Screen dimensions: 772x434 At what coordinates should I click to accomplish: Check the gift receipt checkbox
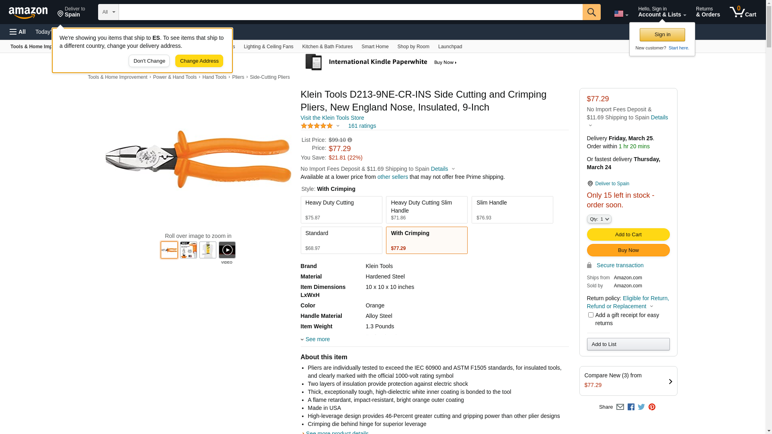(591, 315)
